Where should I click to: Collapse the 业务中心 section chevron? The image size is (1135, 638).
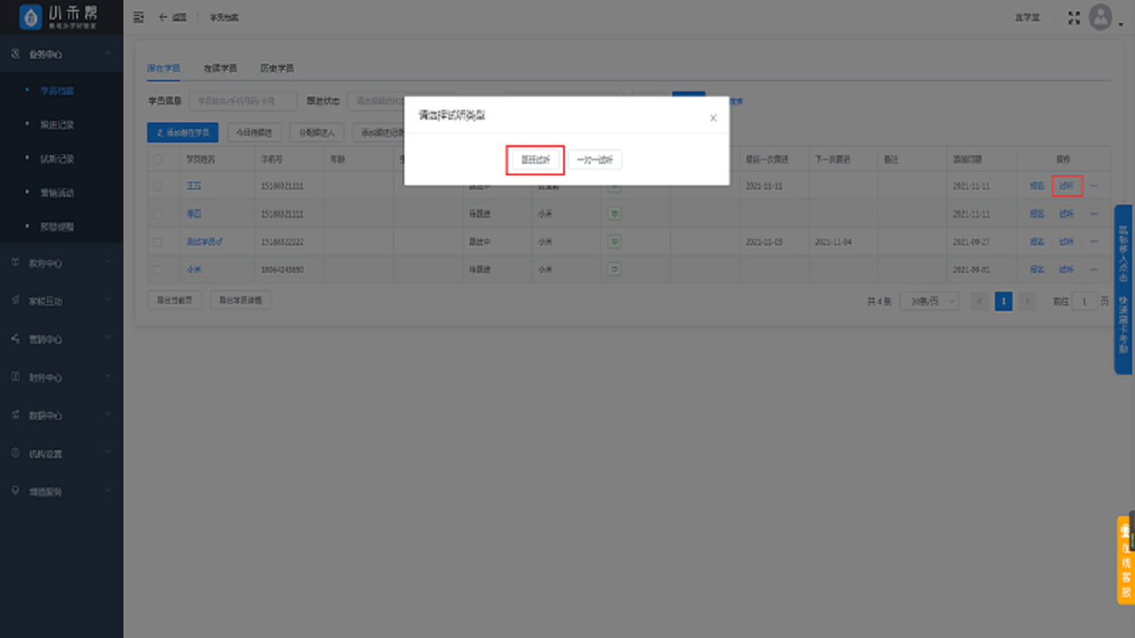[x=110, y=53]
